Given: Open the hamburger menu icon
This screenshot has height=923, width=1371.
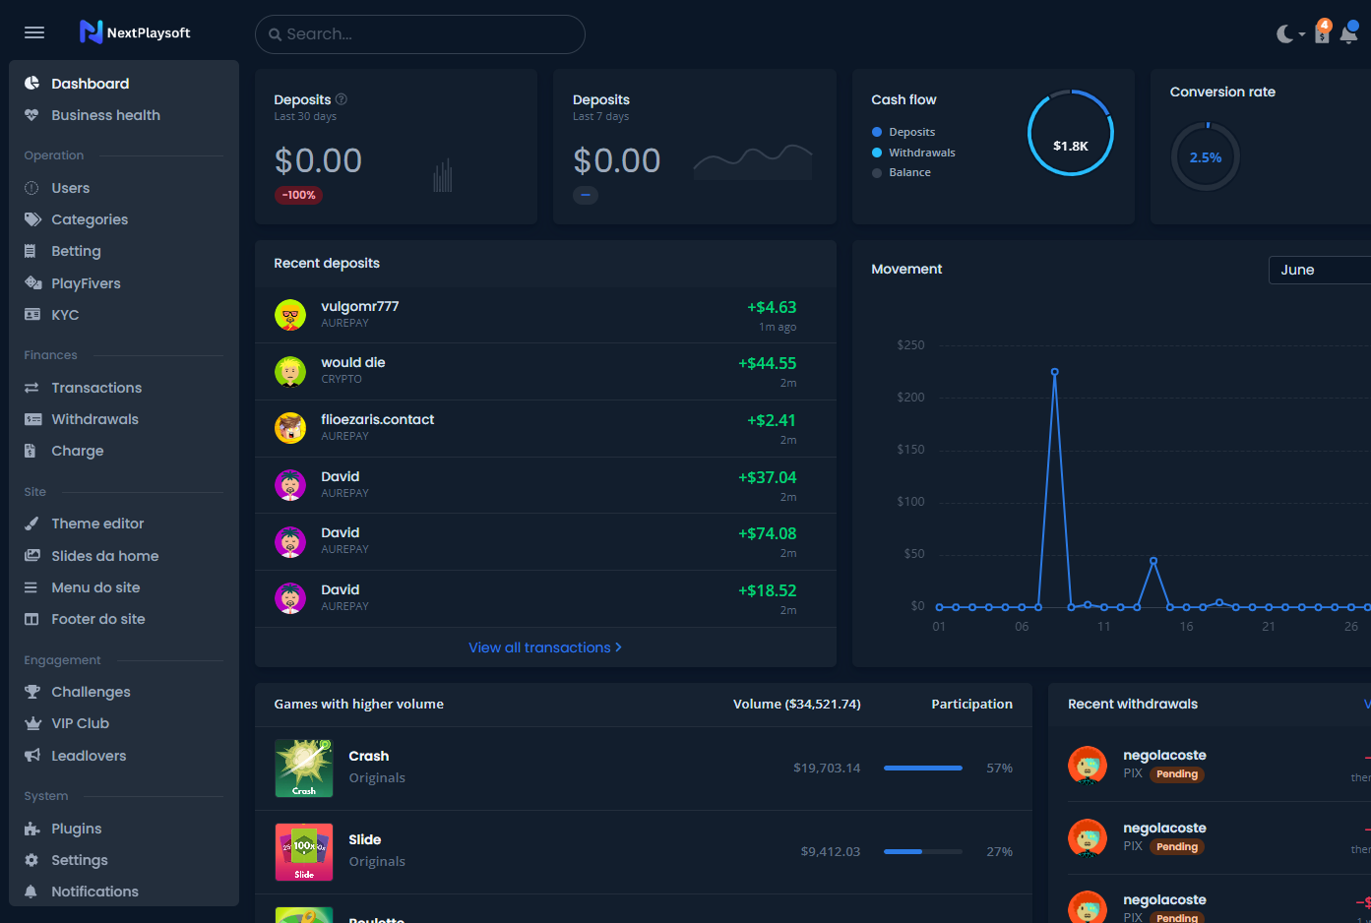Looking at the screenshot, I should click(34, 32).
